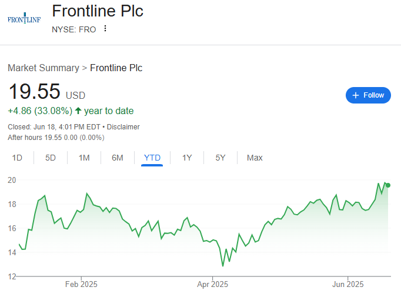Image resolution: width=401 pixels, height=297 pixels.
Task: Open the three-dot options menu beside NYSE: FRO
Action: click(x=105, y=29)
